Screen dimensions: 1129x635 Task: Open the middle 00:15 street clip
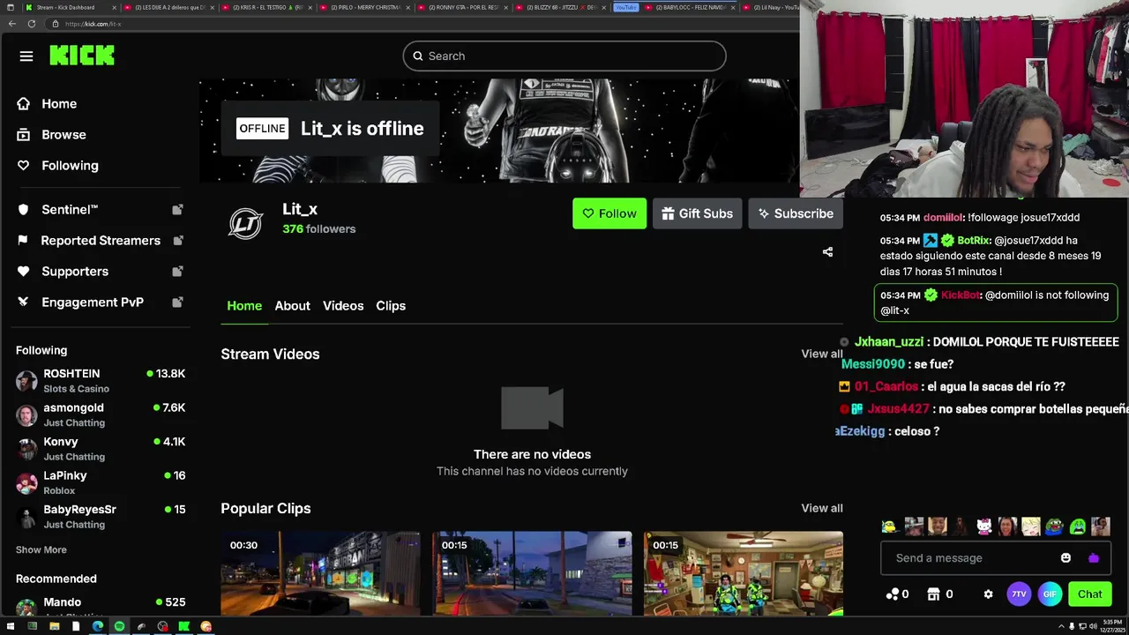[532, 573]
